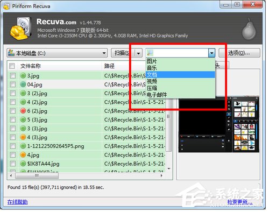The width and height of the screenshot is (269, 212).
Task: Select the file row 4 (2).jpg
Action: pos(87,102)
